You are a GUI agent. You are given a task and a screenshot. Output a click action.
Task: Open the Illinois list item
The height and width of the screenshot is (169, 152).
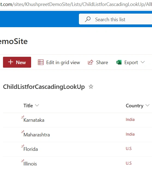click(30, 164)
